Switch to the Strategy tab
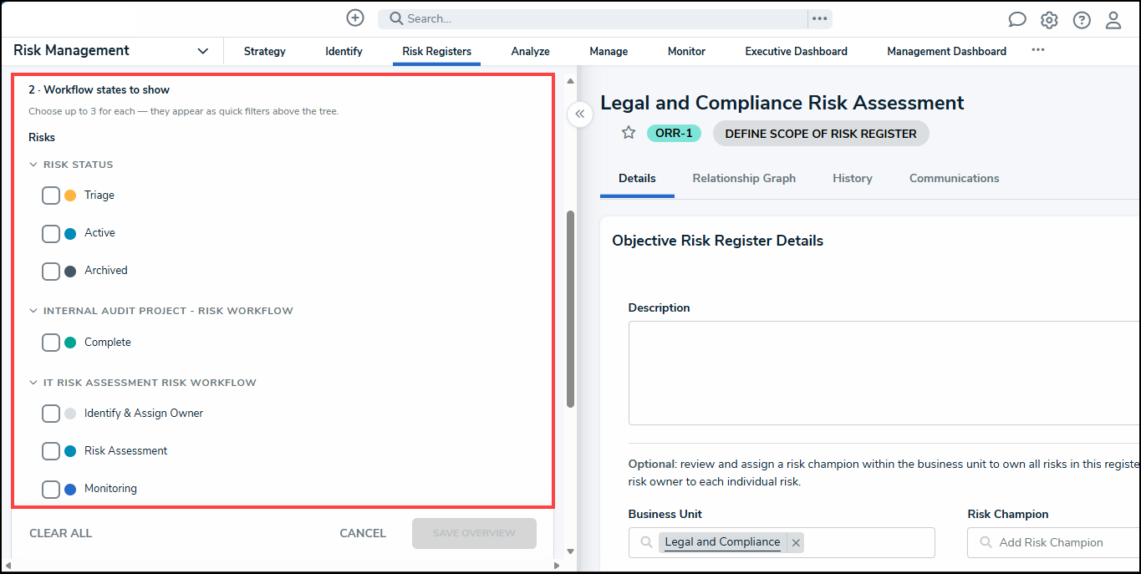This screenshot has height=574, width=1141. click(265, 51)
